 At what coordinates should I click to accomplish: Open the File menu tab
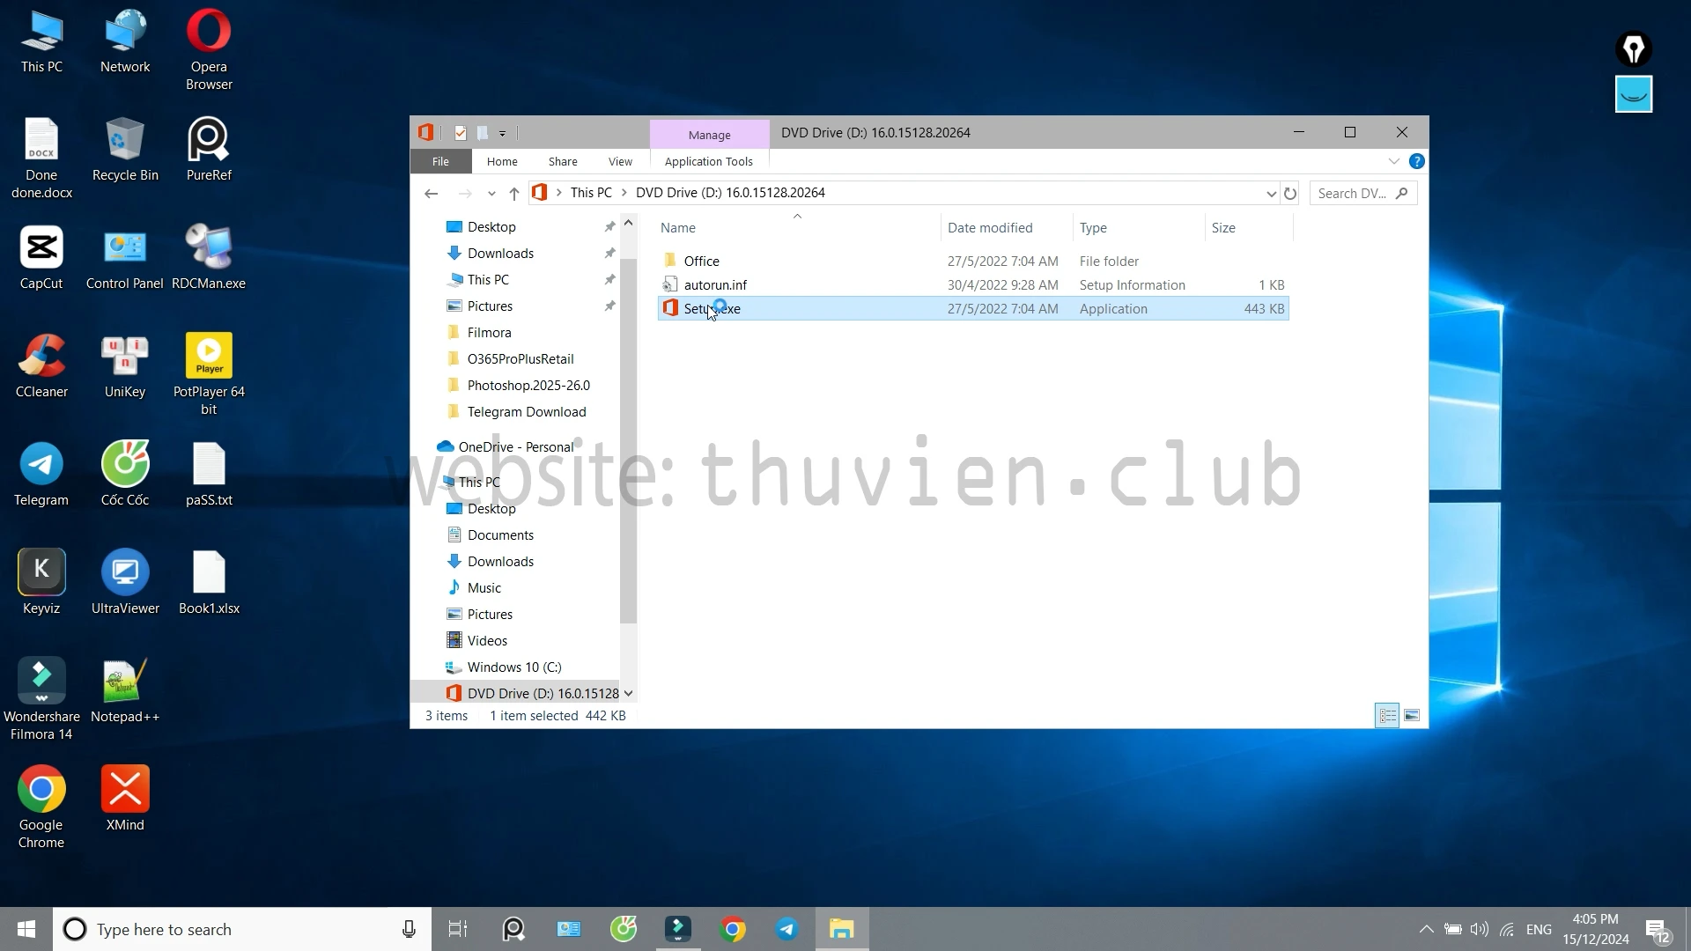pyautogui.click(x=440, y=161)
